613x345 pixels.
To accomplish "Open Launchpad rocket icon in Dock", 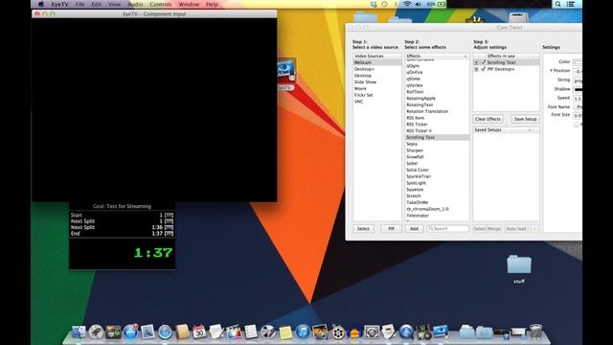I will click(x=96, y=333).
